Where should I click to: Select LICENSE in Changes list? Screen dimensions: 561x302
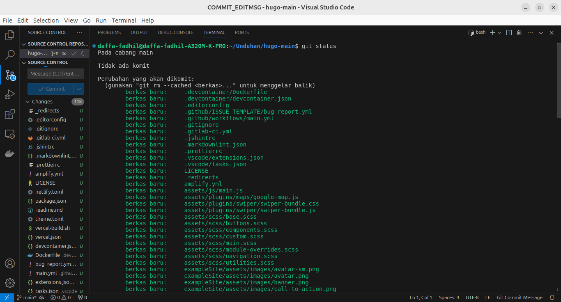coord(55,183)
